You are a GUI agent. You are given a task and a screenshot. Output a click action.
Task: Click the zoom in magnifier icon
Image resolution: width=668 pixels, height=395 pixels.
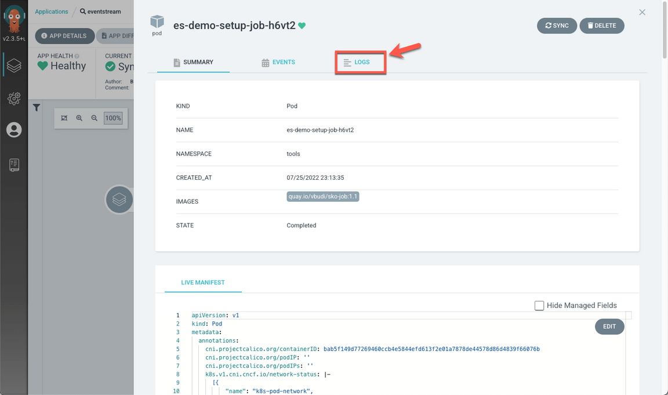point(79,118)
